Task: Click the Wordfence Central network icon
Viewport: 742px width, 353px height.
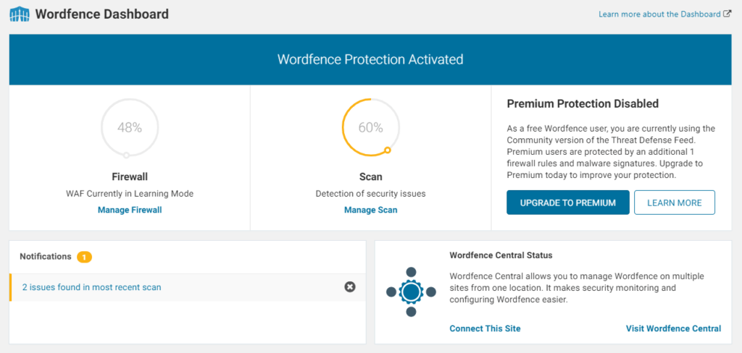Action: pos(411,292)
